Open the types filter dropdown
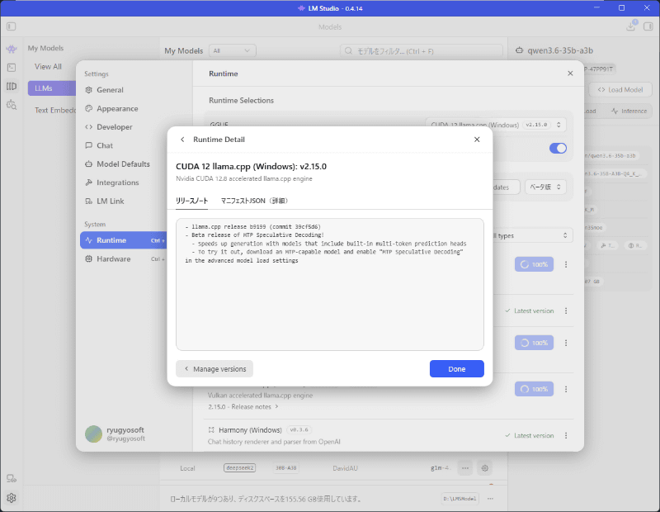Screen dimensions: 660x512 coord(532,235)
